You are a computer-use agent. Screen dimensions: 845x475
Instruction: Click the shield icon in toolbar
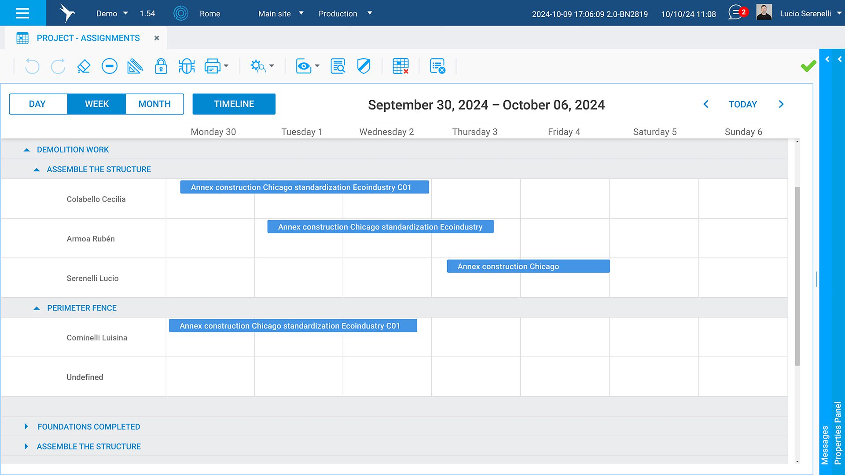point(364,66)
